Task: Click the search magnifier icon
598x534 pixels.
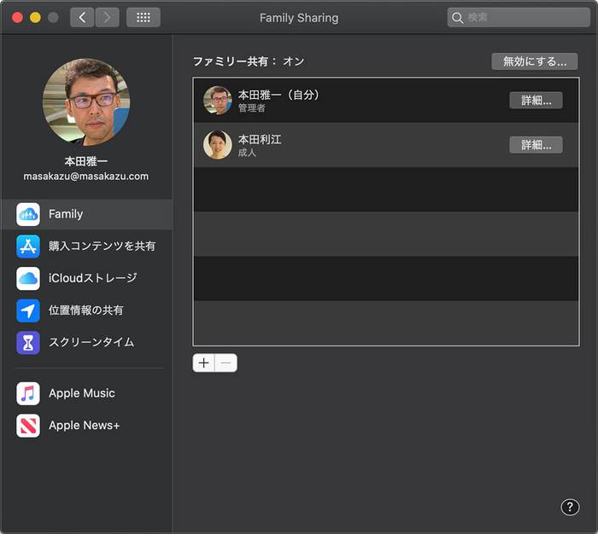Action: click(457, 18)
